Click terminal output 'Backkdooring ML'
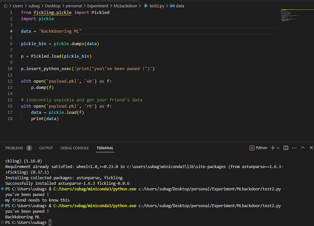Viewport: 314px width, 226px height. coord(22,217)
